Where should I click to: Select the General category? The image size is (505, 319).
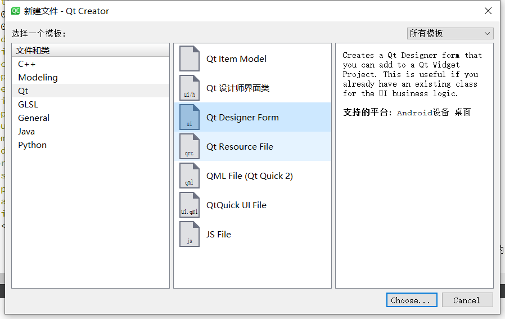click(91, 118)
